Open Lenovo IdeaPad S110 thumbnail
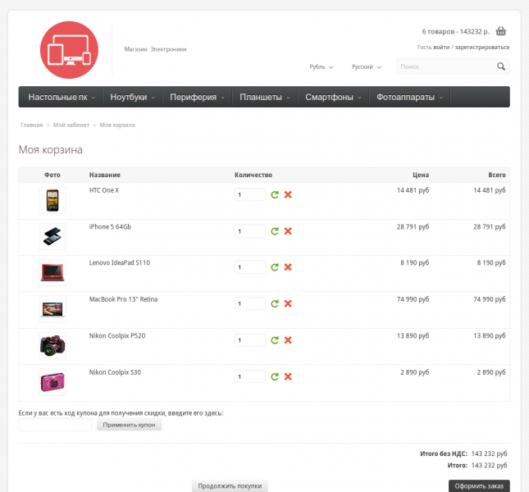This screenshot has width=529, height=492. pos(52,272)
